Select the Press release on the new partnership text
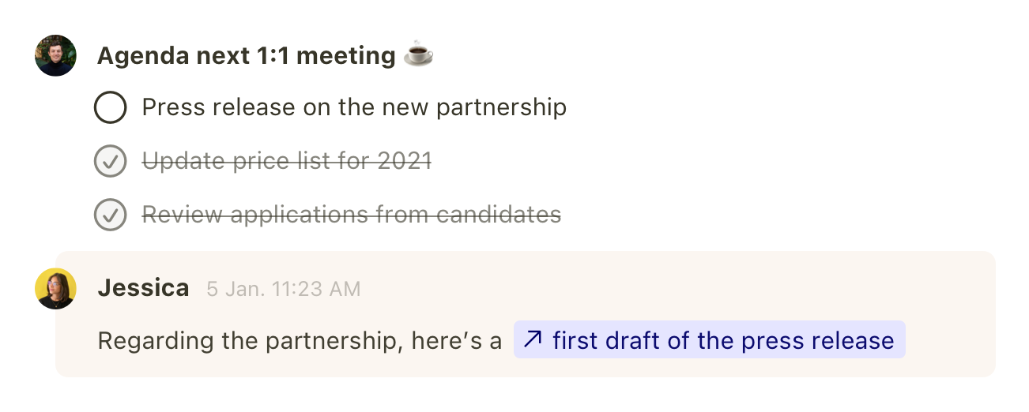Image resolution: width=1029 pixels, height=412 pixels. 354,107
